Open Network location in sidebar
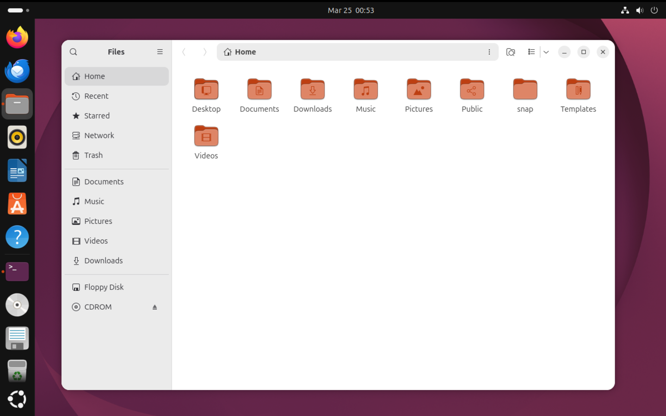 pyautogui.click(x=99, y=135)
